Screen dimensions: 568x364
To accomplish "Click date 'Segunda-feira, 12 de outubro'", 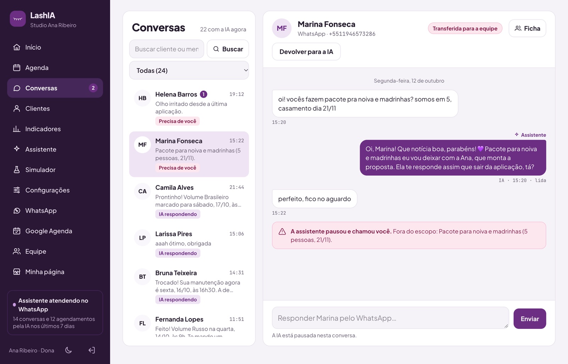I will (x=409, y=81).
